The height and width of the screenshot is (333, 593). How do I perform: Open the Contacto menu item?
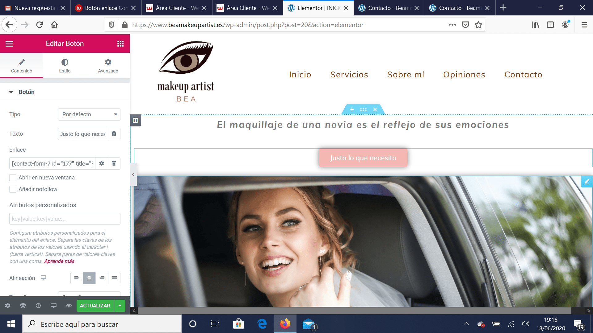point(523,75)
